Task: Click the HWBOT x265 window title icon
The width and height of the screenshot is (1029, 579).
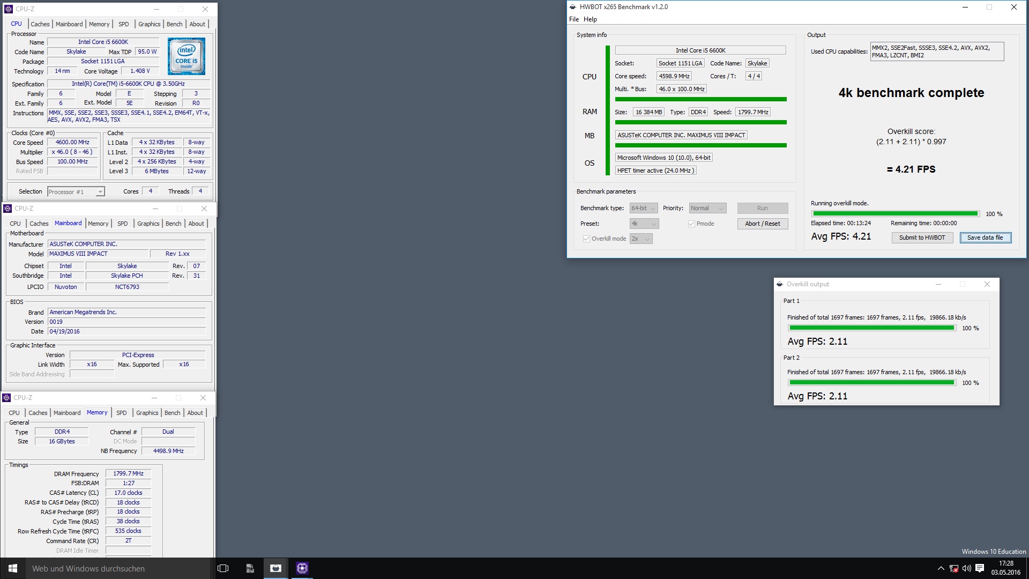Action: pyautogui.click(x=573, y=7)
